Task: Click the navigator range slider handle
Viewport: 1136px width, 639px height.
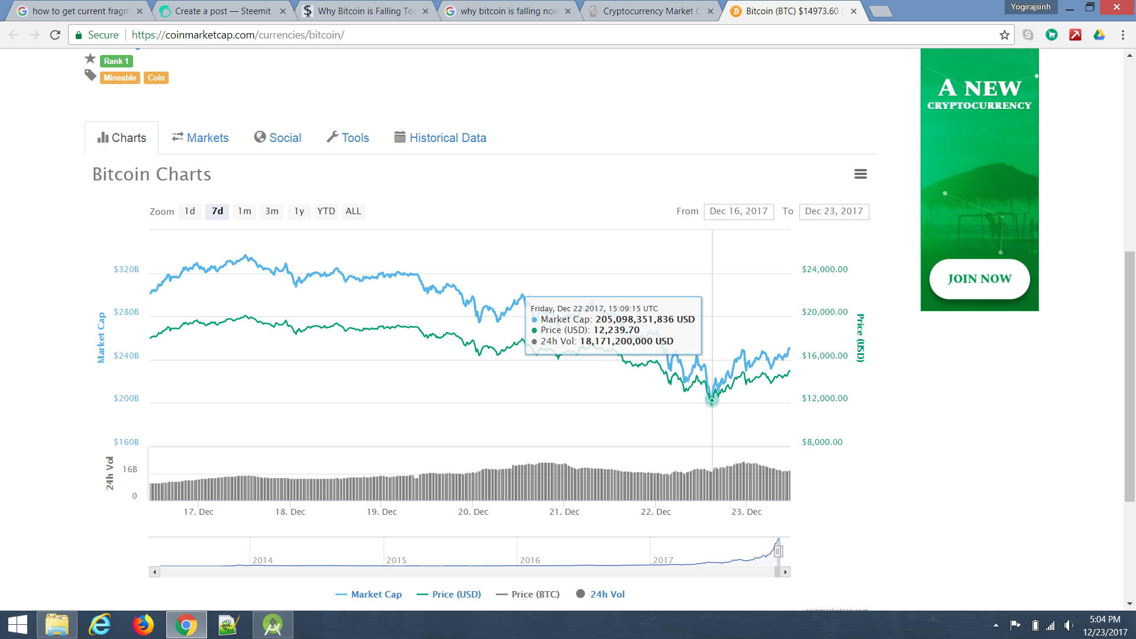Action: [x=779, y=551]
